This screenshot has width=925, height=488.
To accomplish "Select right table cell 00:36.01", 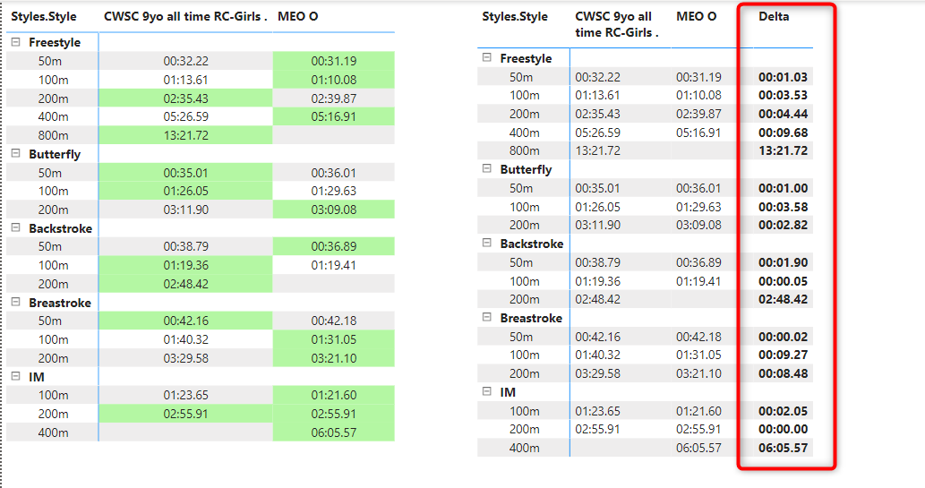I will click(698, 188).
